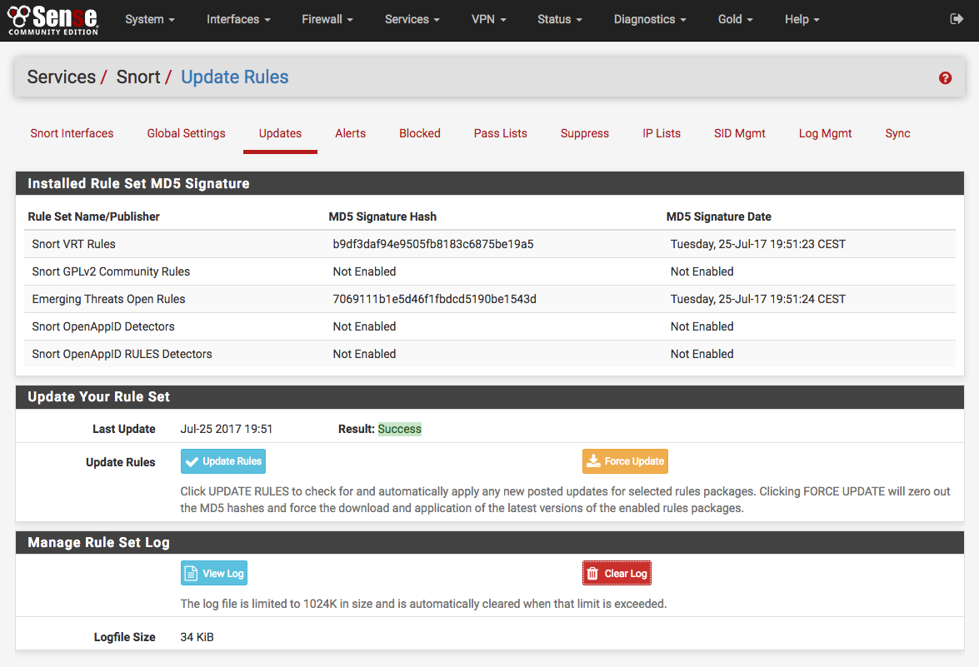This screenshot has width=979, height=667.
Task: Switch to the Snort Interfaces tab
Action: pos(72,133)
